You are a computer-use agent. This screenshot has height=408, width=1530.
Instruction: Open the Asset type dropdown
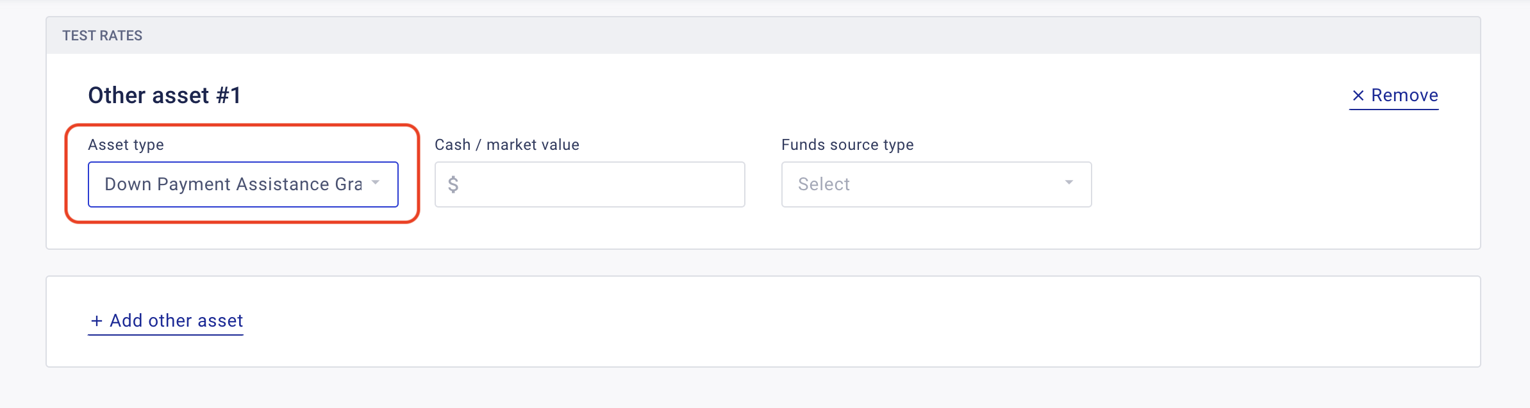tap(242, 184)
